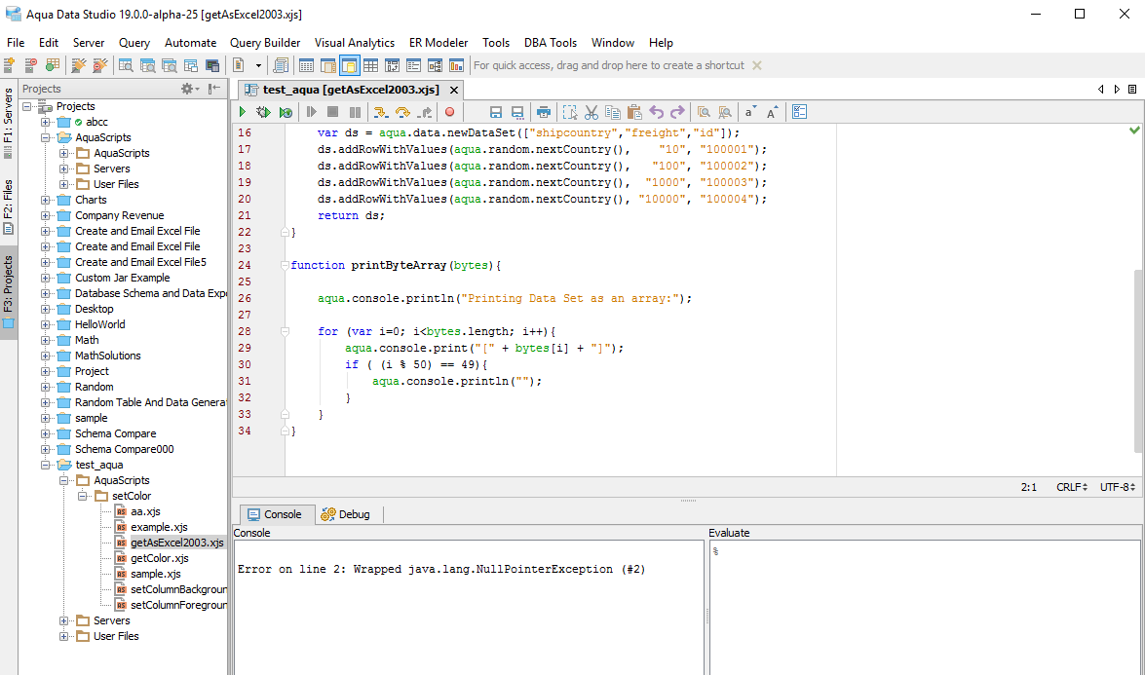Close the getAsExcel2003.xjs editor tab

[x=454, y=90]
